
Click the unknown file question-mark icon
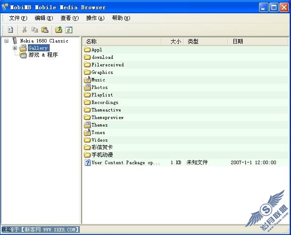(87, 162)
